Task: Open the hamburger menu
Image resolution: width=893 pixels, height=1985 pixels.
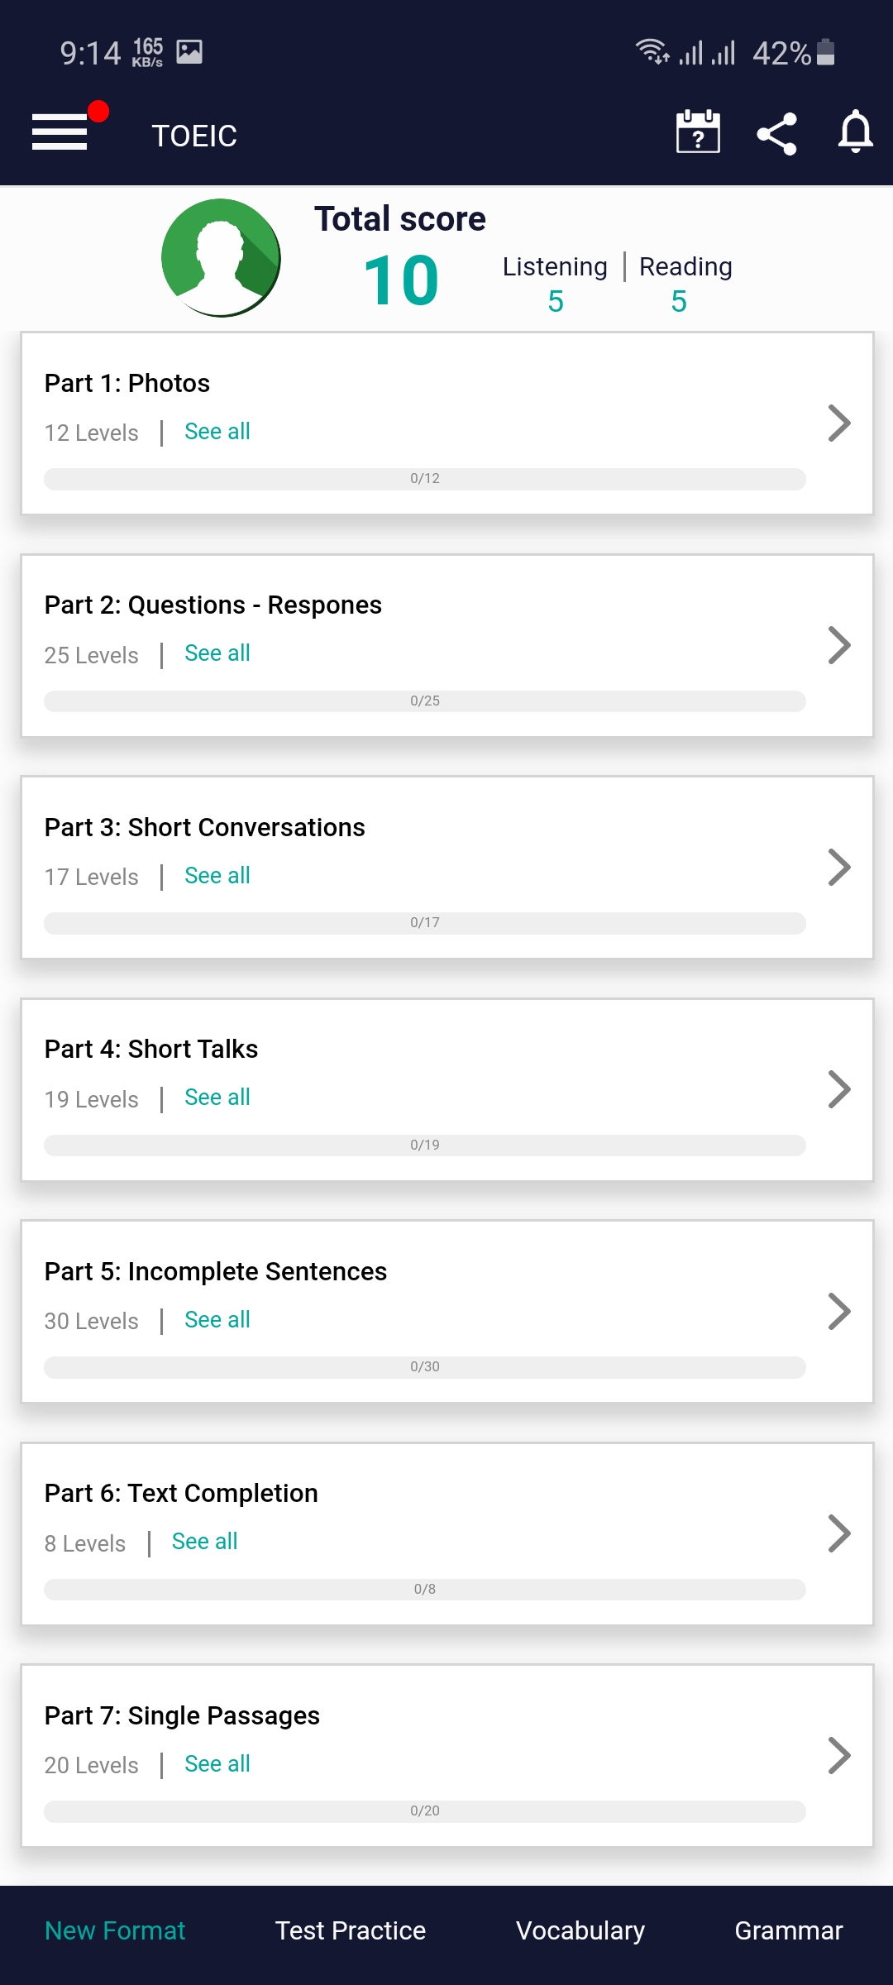Action: click(60, 132)
